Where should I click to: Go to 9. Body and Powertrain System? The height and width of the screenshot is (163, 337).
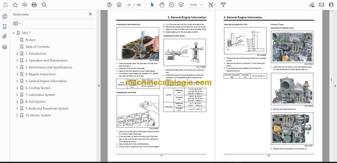point(47,109)
